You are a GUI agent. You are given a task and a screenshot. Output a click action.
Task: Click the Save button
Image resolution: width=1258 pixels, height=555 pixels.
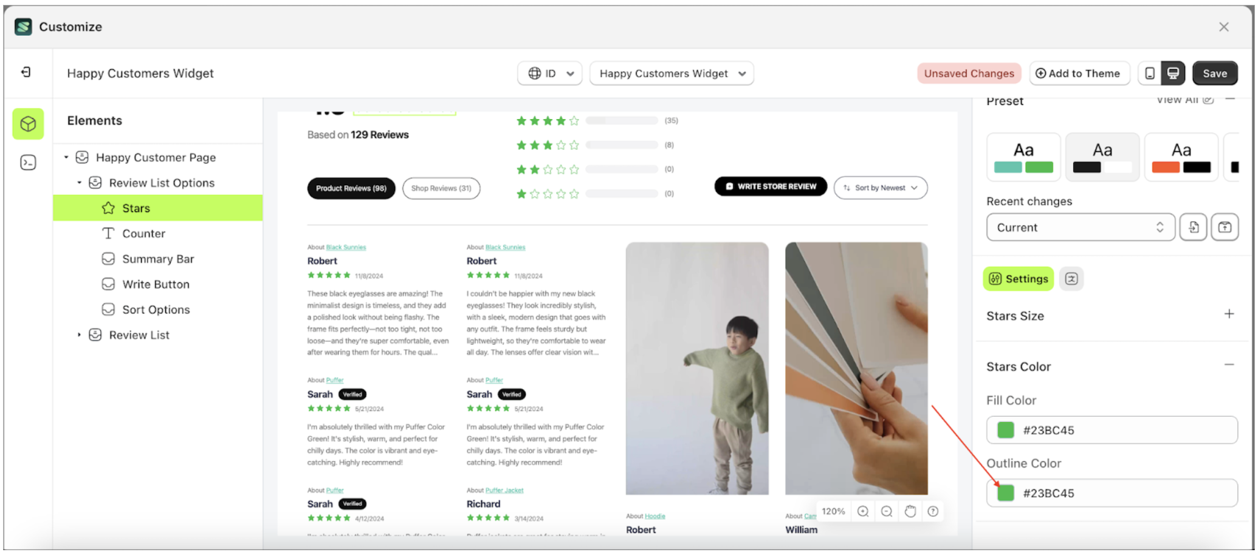tap(1215, 73)
